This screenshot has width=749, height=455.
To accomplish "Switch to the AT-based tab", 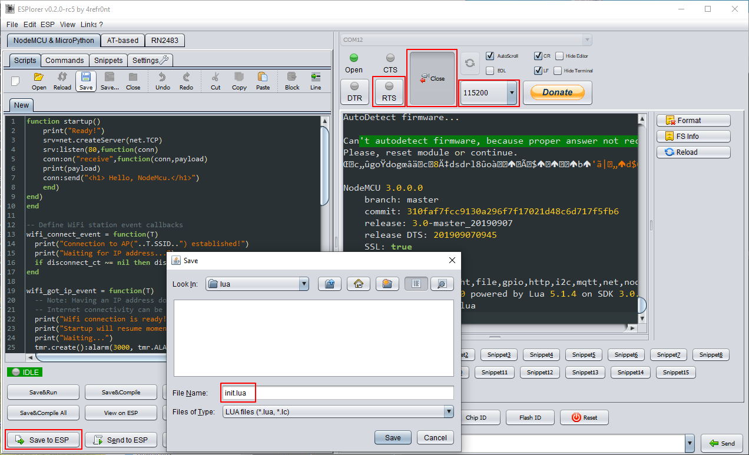I will (122, 41).
